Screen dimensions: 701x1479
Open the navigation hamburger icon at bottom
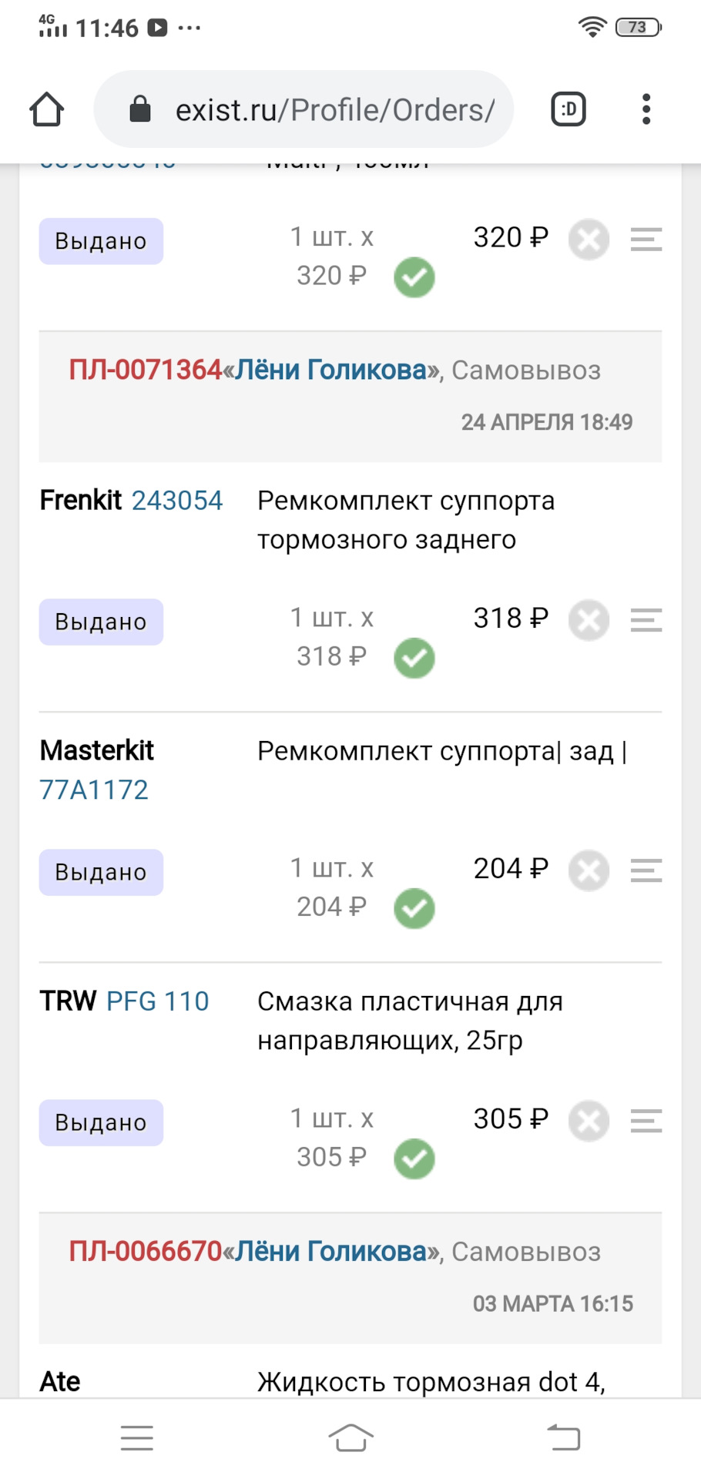136,1437
